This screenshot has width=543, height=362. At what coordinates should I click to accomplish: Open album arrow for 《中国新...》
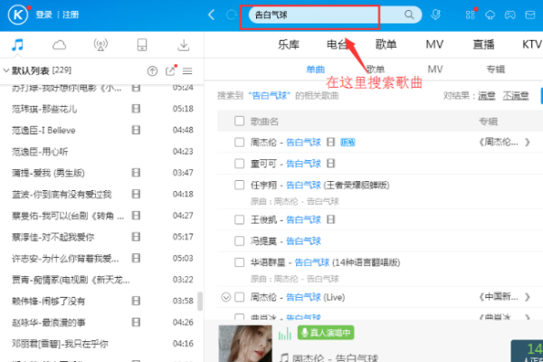[x=527, y=297]
